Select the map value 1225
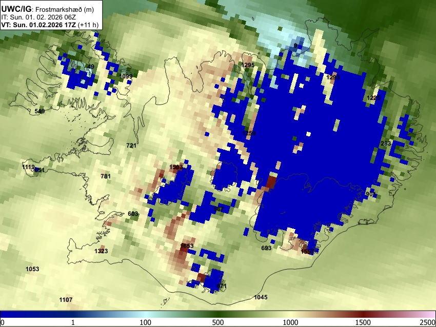The image size is (436, 327). 373,98
